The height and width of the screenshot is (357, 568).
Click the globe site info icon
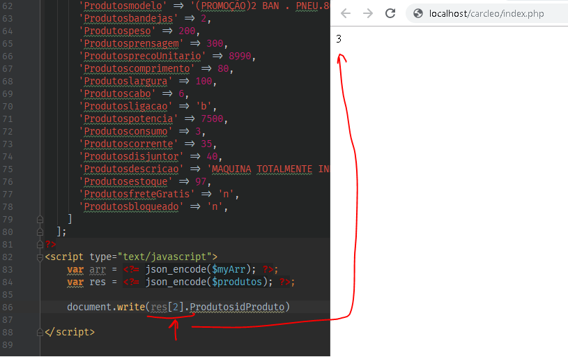[x=418, y=13]
